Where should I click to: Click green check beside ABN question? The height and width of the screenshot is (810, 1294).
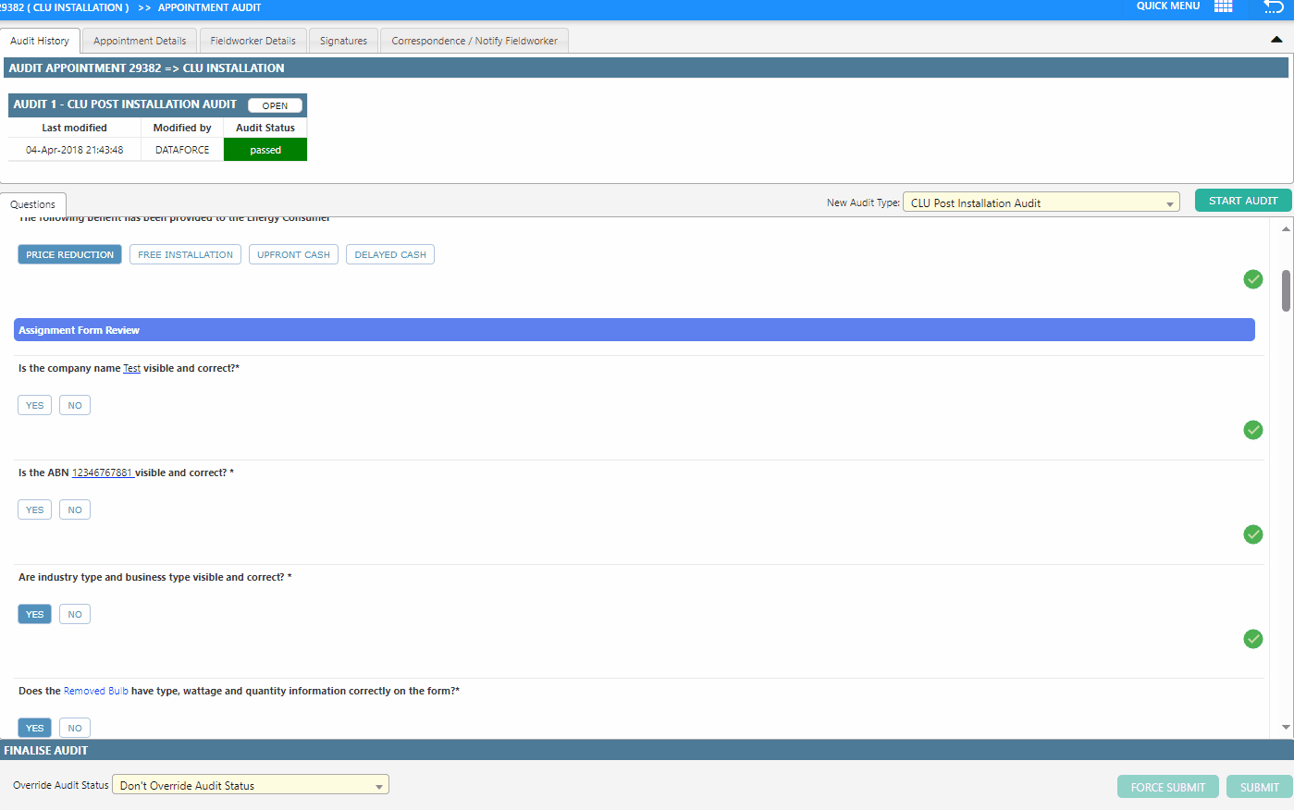pos(1253,534)
